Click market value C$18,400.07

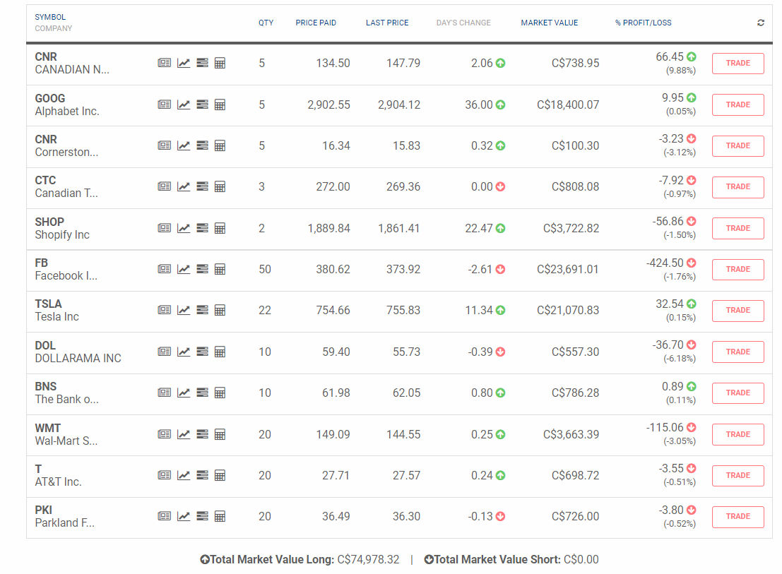click(x=567, y=104)
